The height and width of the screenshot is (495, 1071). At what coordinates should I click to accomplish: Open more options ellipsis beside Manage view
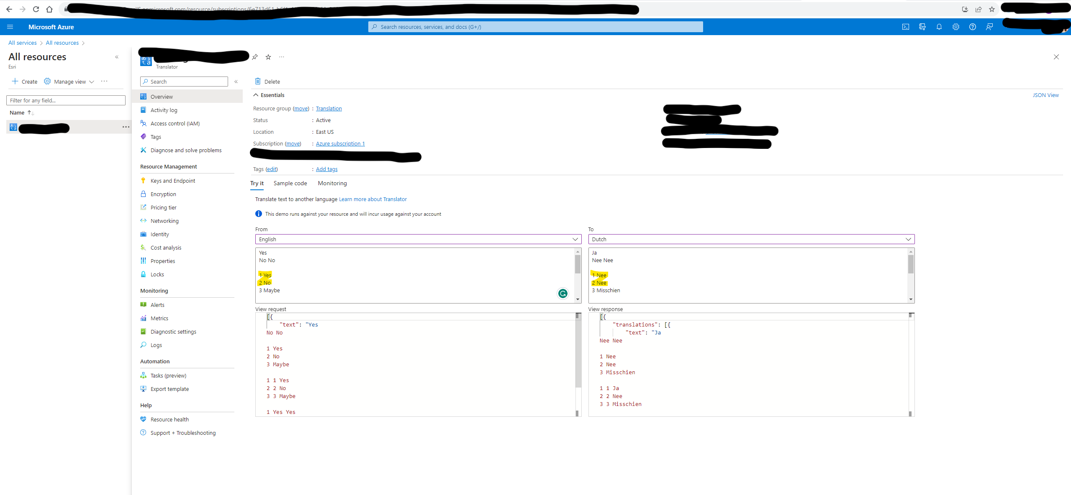click(104, 82)
